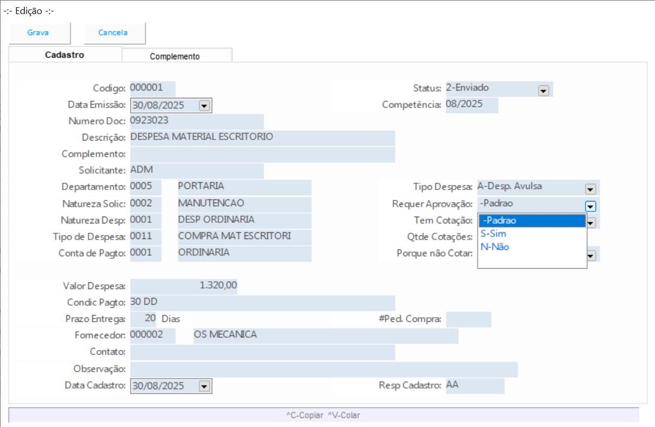Click the Condic Pagto field
The image size is (655, 427).
pyautogui.click(x=262, y=303)
